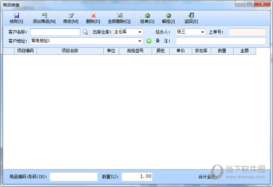The width and height of the screenshot is (273, 187).
Task: Click the 数量 column header
Action: [x=222, y=51]
